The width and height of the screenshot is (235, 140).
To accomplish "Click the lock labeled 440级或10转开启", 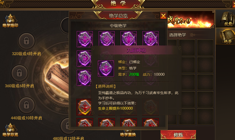I will [x=26, y=105].
